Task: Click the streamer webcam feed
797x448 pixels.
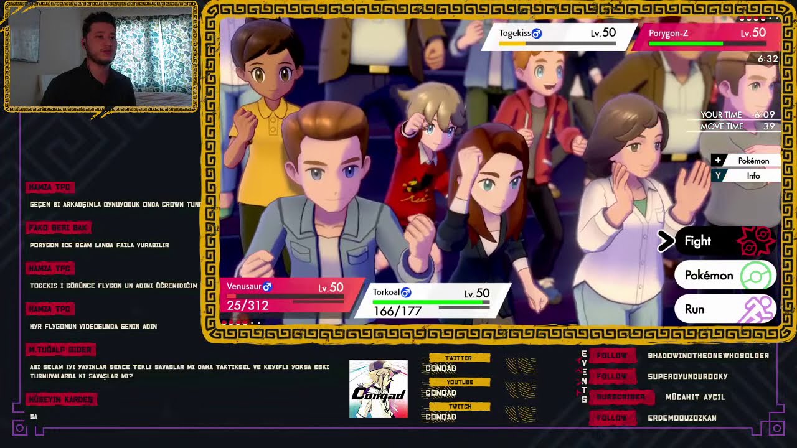Action: click(100, 57)
